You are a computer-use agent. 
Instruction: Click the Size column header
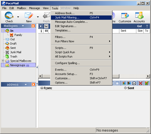[140, 31]
